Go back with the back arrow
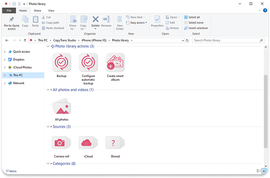This screenshot has height=178, width=270. (7, 41)
